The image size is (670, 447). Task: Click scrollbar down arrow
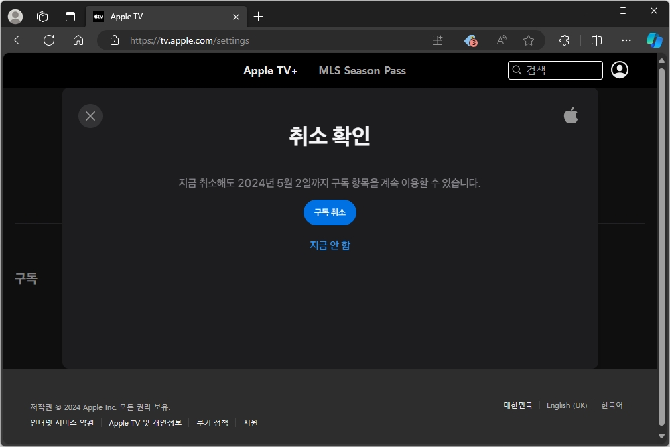[x=661, y=436]
